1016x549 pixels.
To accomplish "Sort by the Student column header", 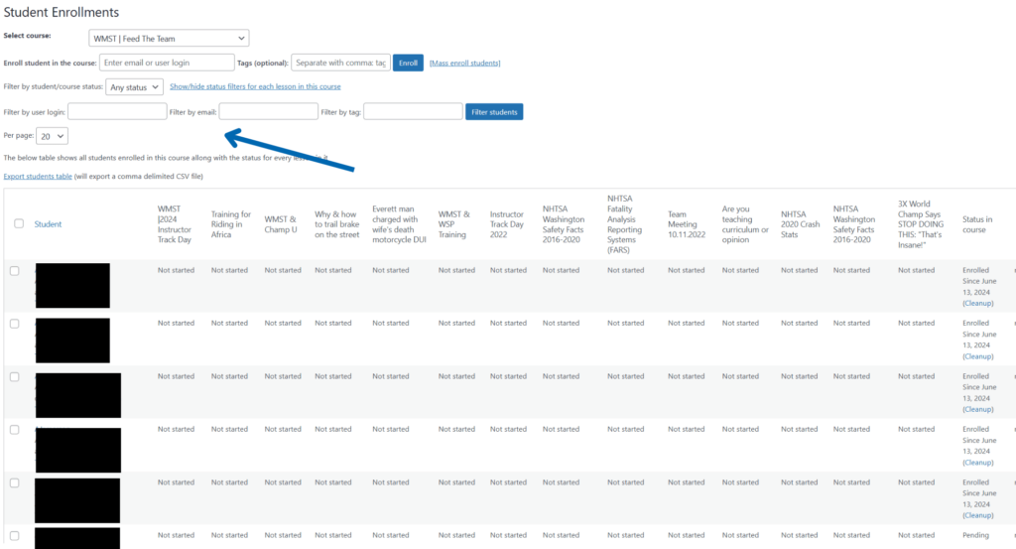I will click(x=48, y=224).
